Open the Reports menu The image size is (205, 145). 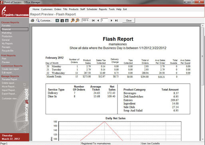coord(103,9)
